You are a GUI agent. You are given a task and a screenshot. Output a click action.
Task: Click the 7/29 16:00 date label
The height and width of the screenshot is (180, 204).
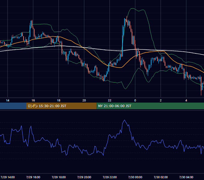pos(33,177)
